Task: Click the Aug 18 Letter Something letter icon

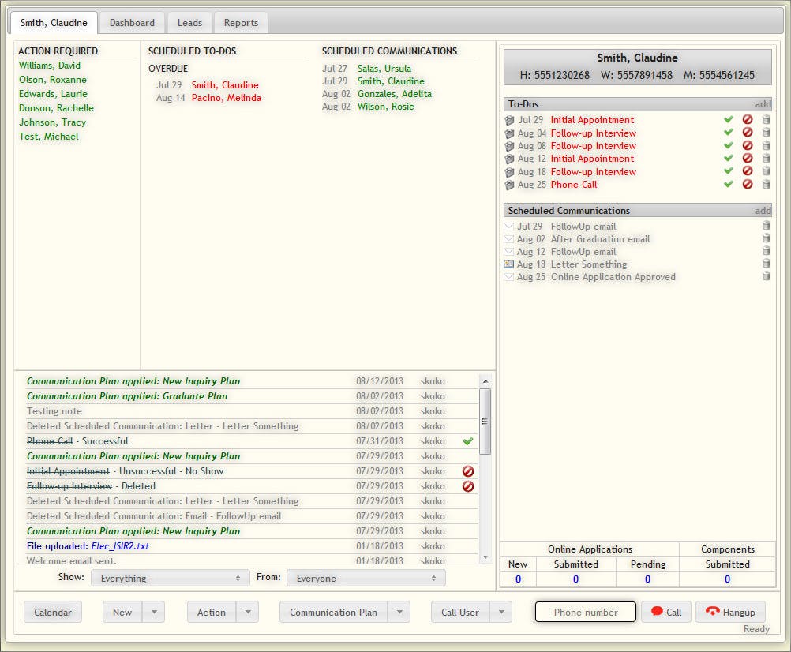Action: pyautogui.click(x=509, y=264)
